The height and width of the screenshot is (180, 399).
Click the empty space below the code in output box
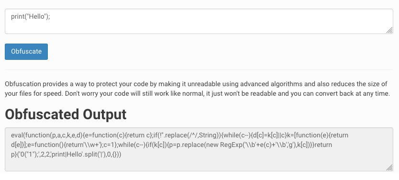click(x=199, y=165)
